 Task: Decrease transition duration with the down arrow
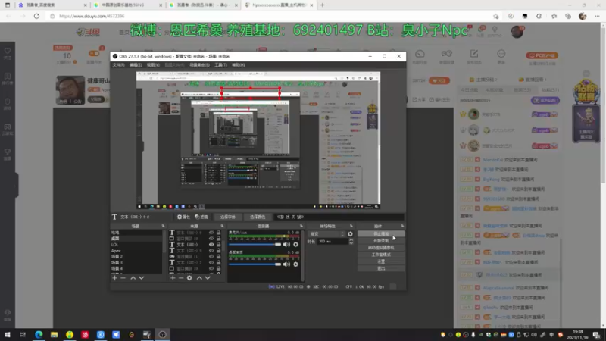351,243
